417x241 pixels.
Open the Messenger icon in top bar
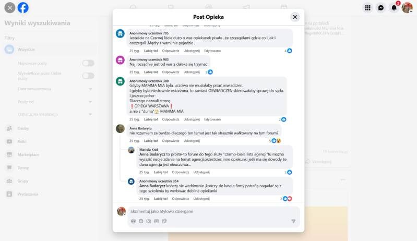[x=381, y=8]
